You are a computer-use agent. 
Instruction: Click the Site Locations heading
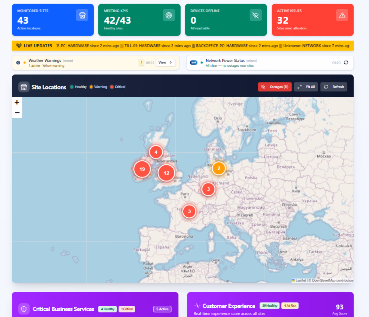[49, 87]
